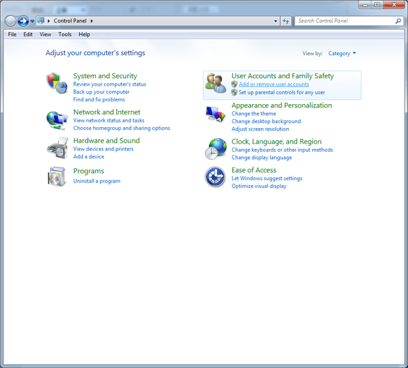Click Change keyboards or other input methods
Viewport: 408px width, 368px height.
tap(282, 150)
